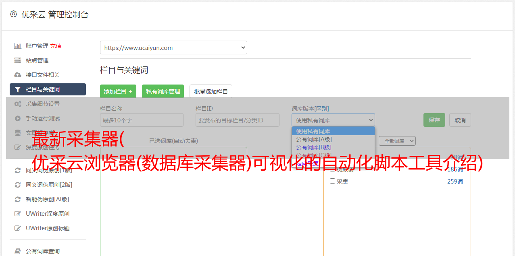
Task: Click the refresh icon for 同义词伪原创[1版]
Action: 17,170
